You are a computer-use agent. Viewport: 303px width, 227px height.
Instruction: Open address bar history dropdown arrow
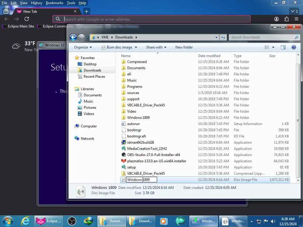216,37
